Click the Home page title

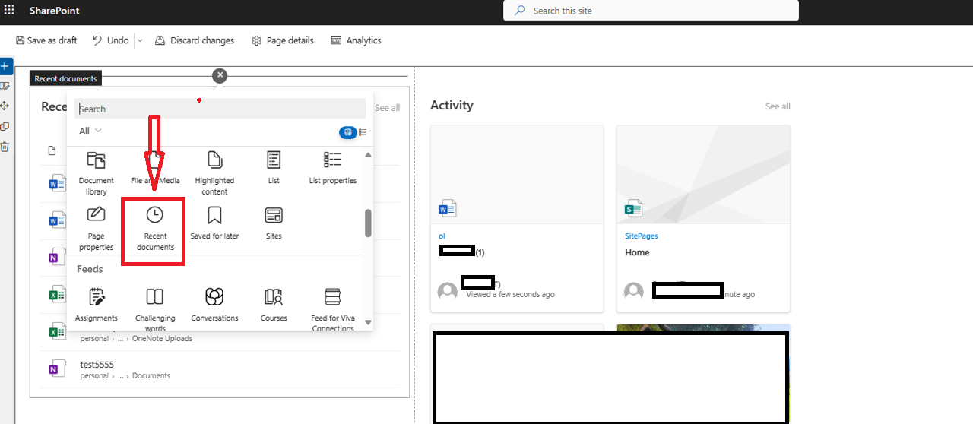pos(637,252)
